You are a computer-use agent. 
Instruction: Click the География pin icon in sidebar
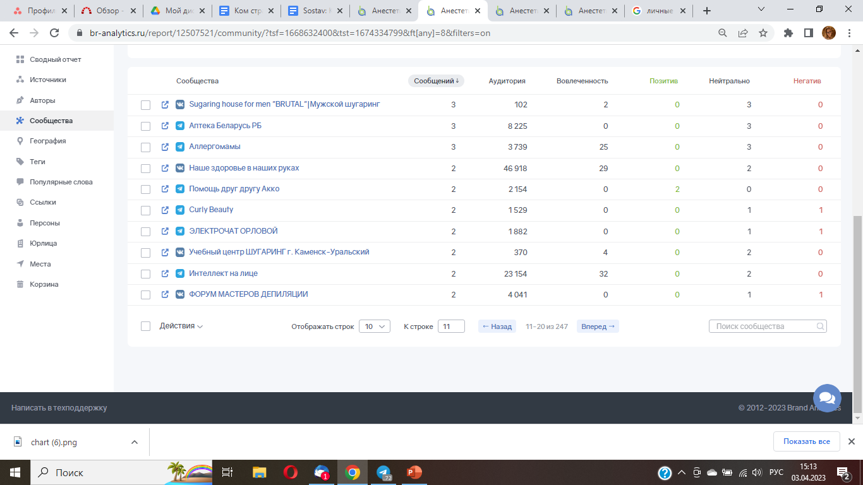(x=20, y=141)
